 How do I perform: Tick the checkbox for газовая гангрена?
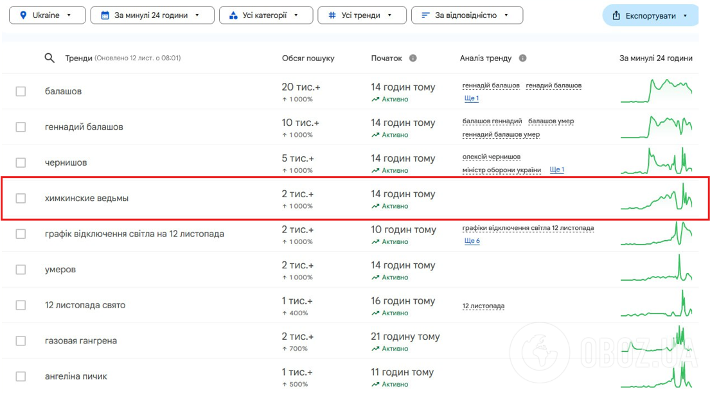[x=21, y=341]
